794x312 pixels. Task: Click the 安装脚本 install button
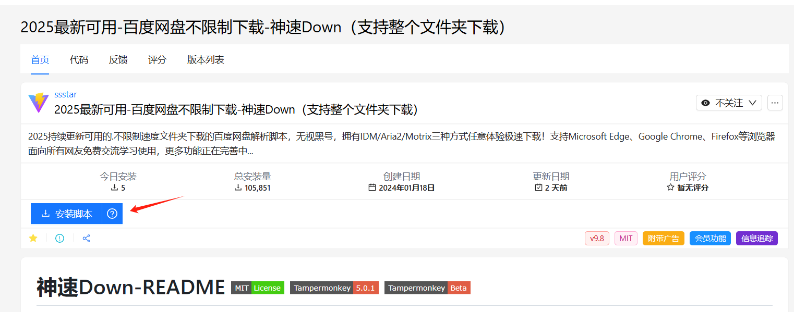66,214
